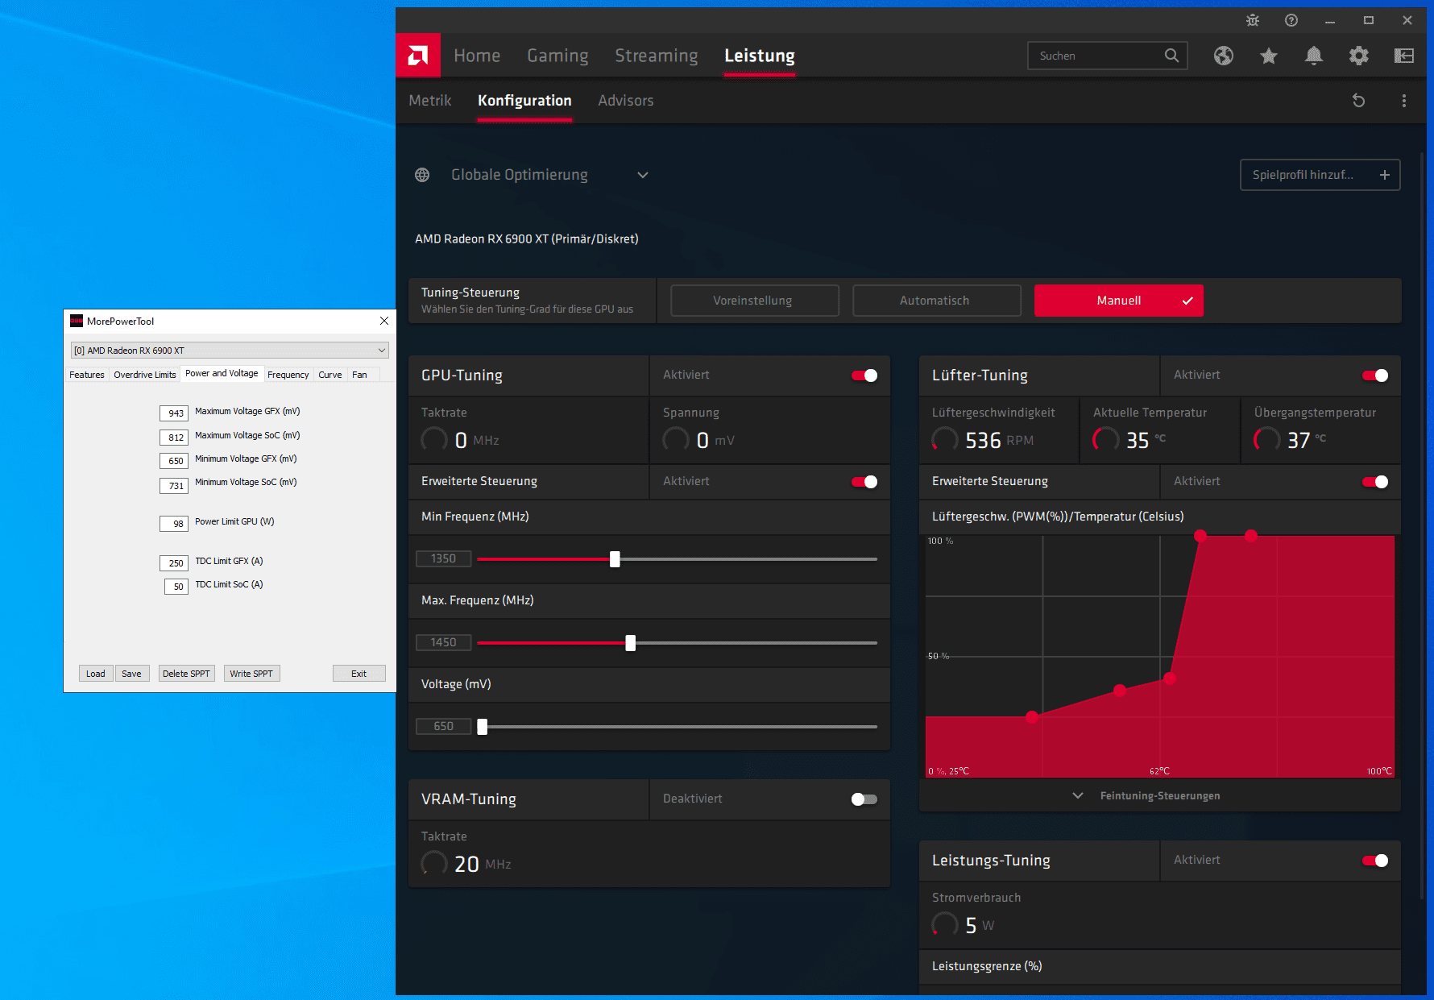The image size is (1434, 1000).
Task: Toggle GPU Erweiterte Steuerung switch
Action: [x=864, y=482]
